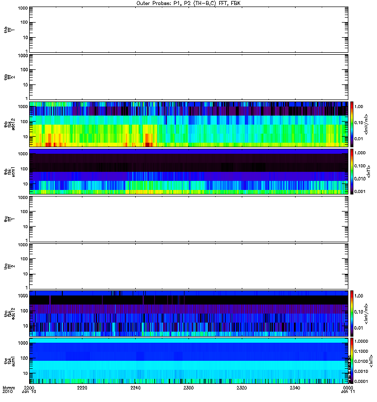The height and width of the screenshot is (402, 377).
Task: Click the thc scm1 nT color bar
Action: (352, 361)
